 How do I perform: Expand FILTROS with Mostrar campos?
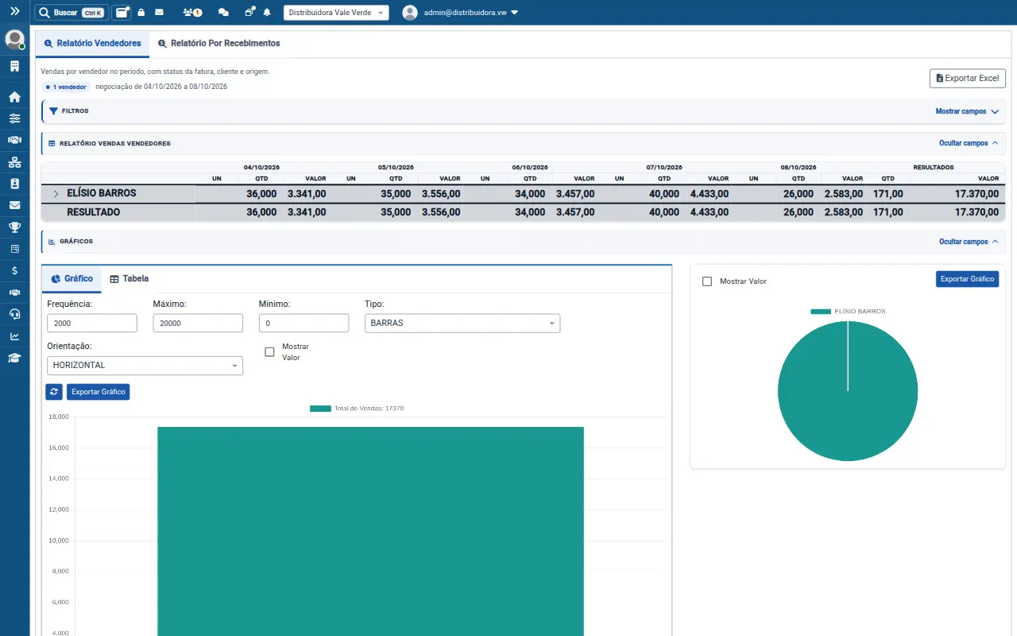[967, 111]
